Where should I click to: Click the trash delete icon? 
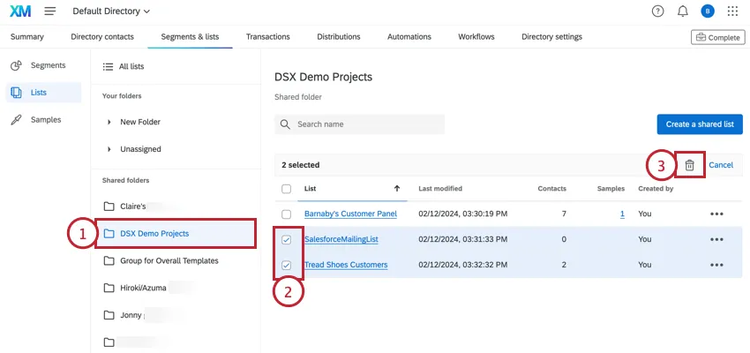(x=689, y=165)
